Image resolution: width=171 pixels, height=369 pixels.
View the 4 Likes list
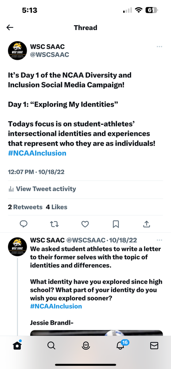57,207
